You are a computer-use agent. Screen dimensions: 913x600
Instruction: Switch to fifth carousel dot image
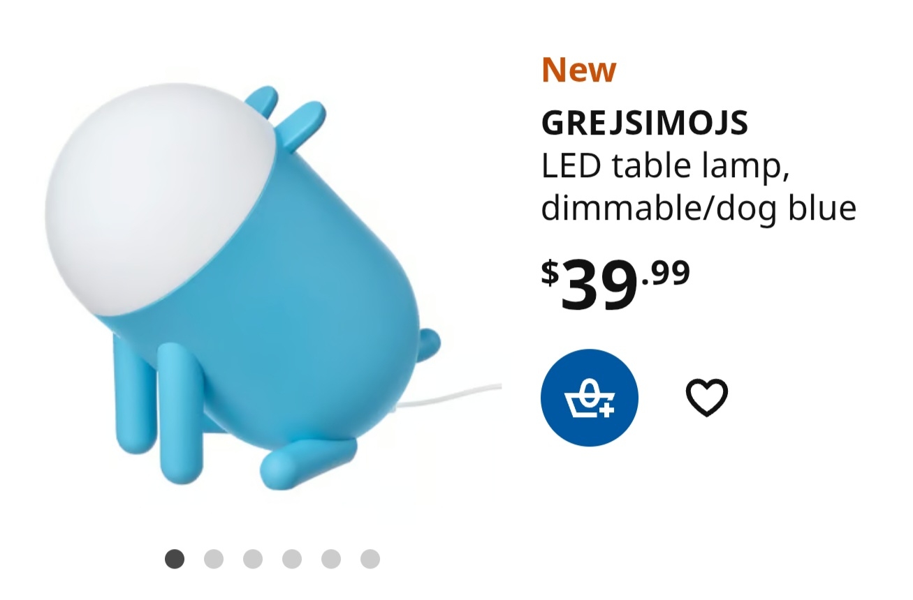click(331, 559)
